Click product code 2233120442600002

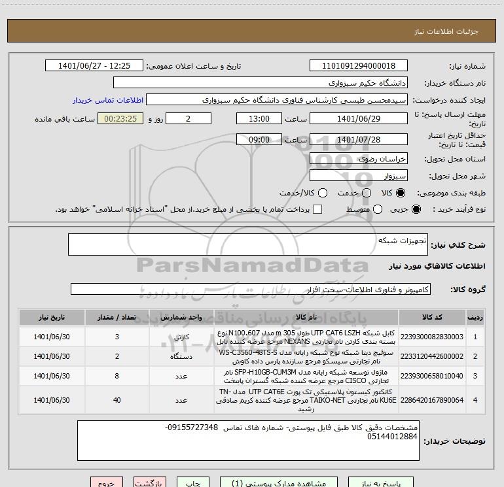[432, 356]
